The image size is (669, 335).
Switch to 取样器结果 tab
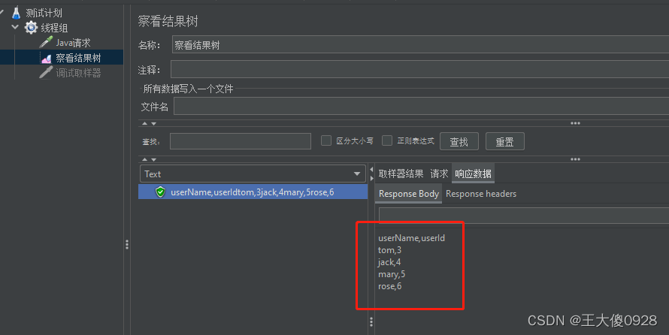401,174
